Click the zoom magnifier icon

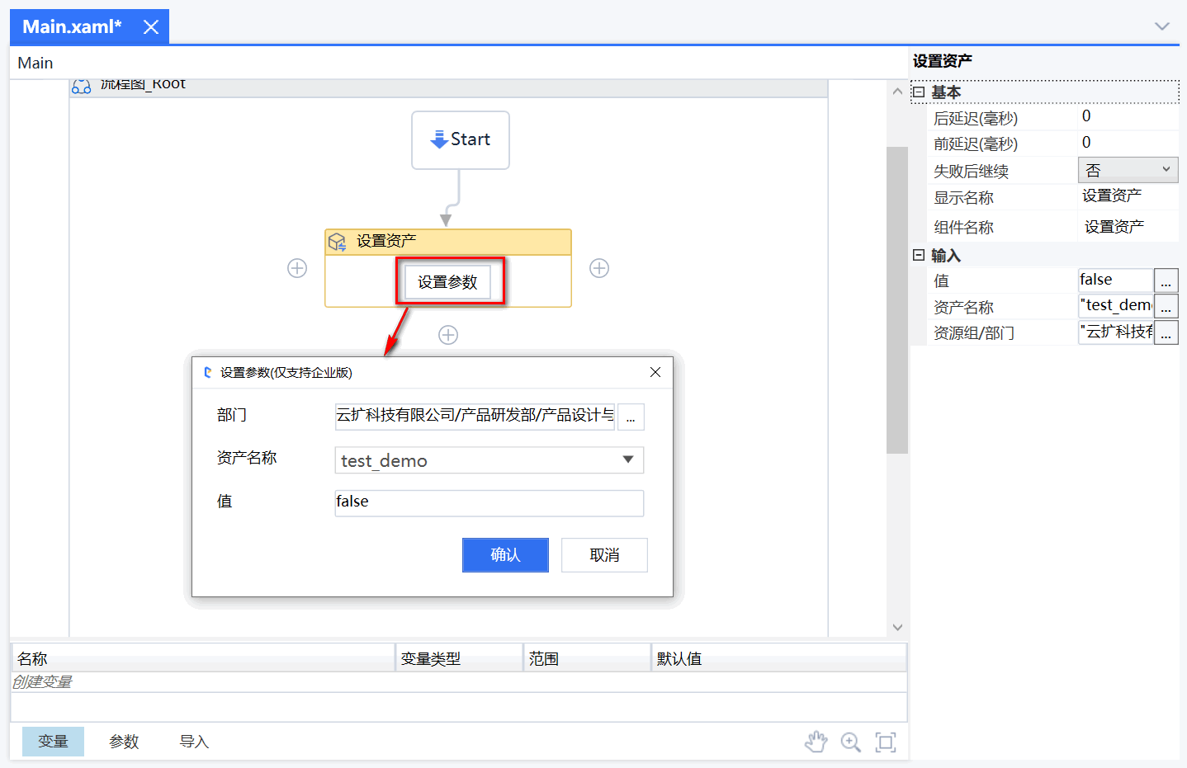[x=850, y=742]
